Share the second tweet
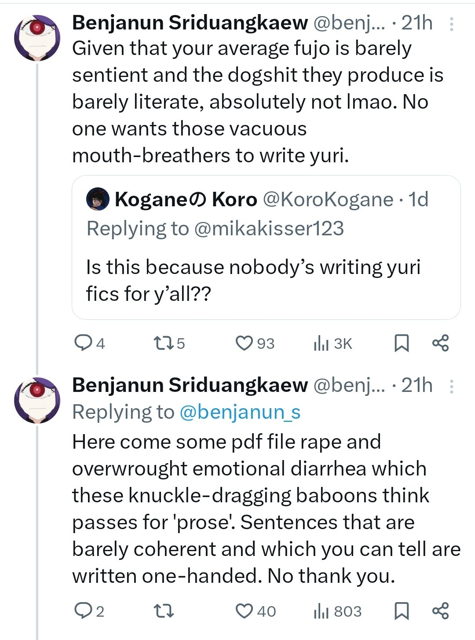This screenshot has height=640, width=475. (x=440, y=611)
